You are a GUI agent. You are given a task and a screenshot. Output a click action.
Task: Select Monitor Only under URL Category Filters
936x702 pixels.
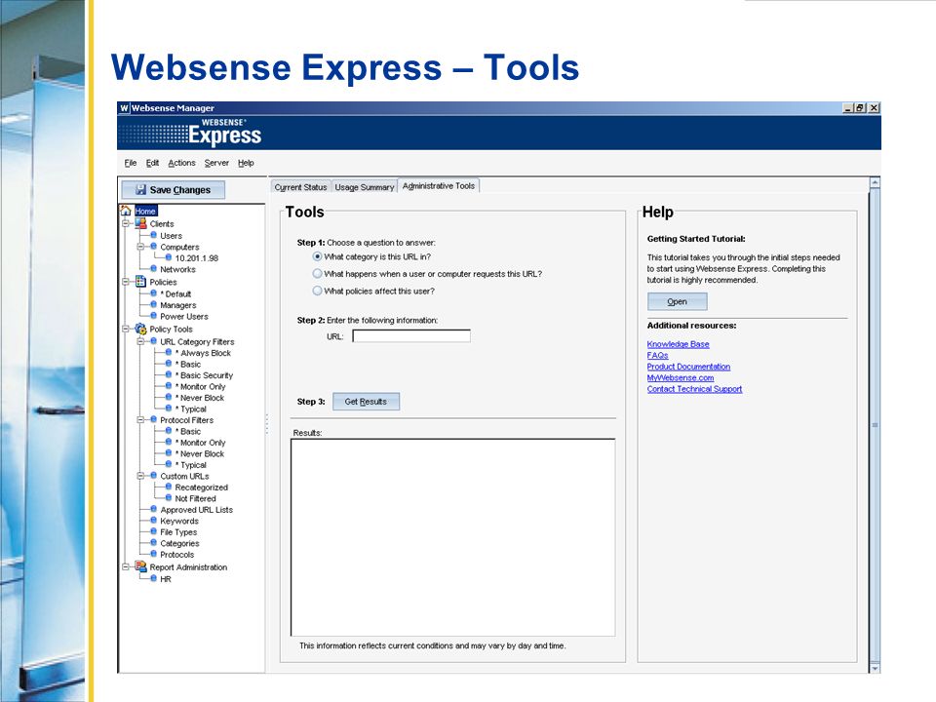(201, 386)
